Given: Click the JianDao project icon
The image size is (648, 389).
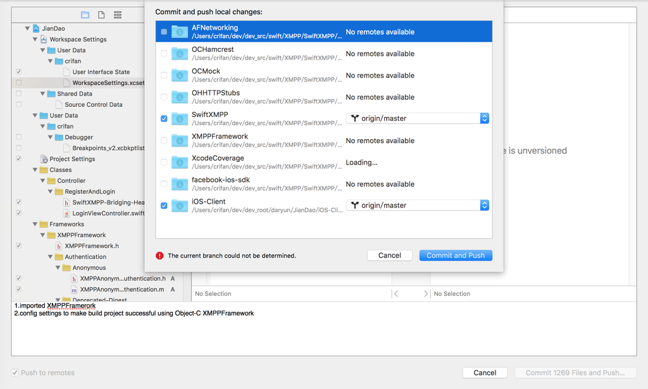Looking at the screenshot, I should pyautogui.click(x=36, y=28).
